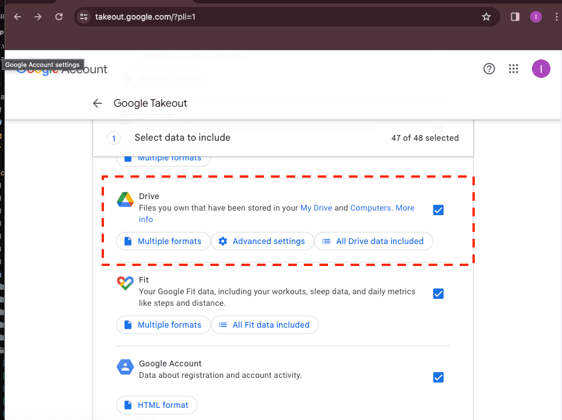Click the 47 of 48 selected text
The height and width of the screenshot is (420, 562).
tap(425, 138)
